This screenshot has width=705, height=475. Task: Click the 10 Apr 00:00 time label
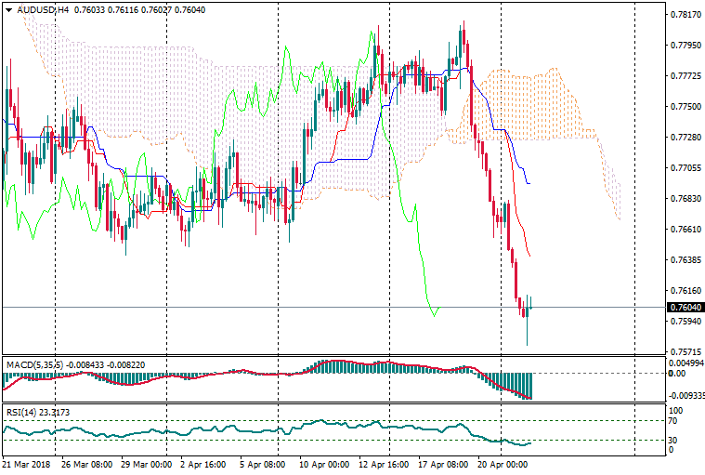click(x=324, y=463)
